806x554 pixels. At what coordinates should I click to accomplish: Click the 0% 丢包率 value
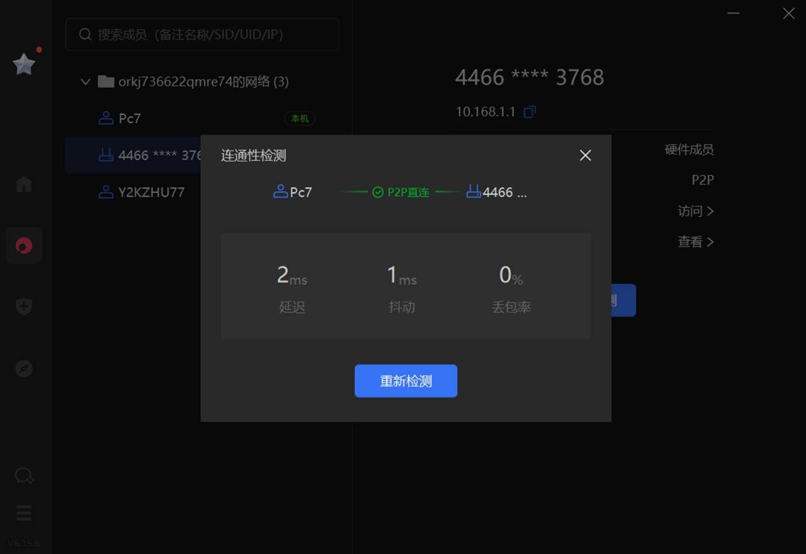[x=511, y=275]
